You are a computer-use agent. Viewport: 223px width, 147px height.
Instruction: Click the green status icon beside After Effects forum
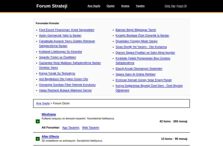tap(38, 139)
